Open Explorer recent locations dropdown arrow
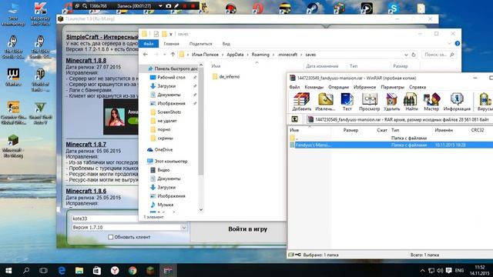Image resolution: width=493 pixels, height=277 pixels. 164,55
